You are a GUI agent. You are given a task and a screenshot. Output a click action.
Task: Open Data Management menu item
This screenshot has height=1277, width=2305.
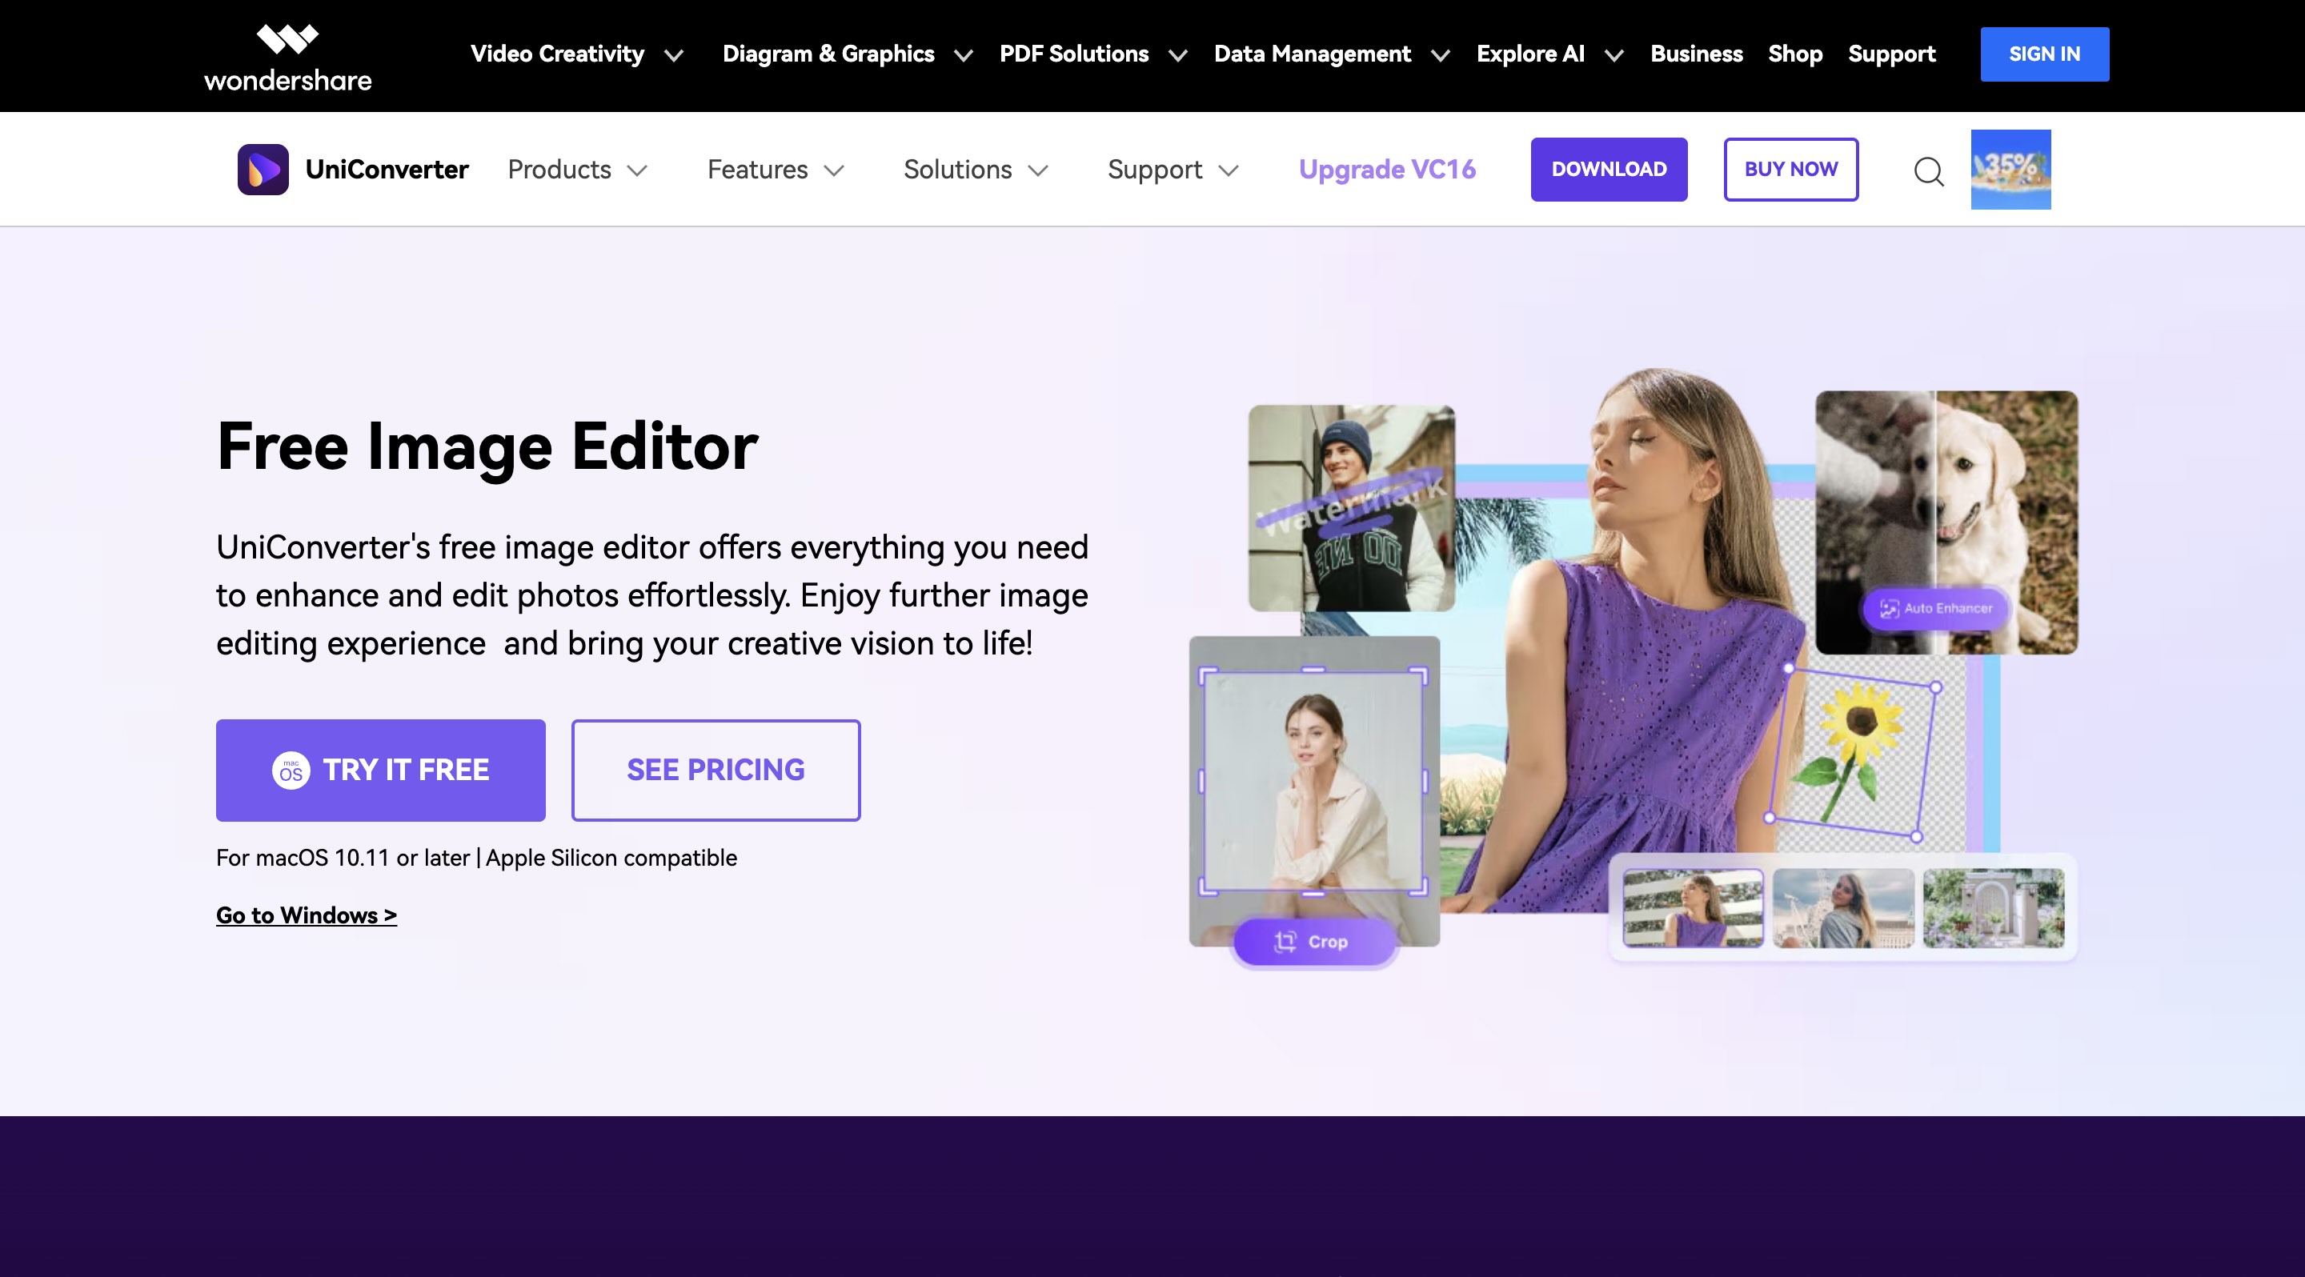(1312, 54)
